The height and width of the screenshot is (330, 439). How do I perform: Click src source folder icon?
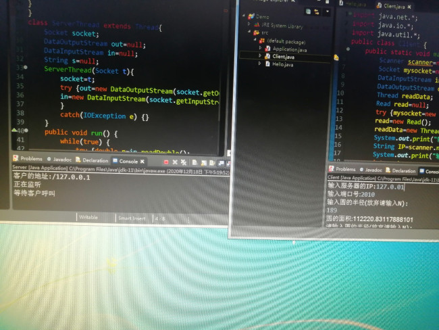pos(256,32)
